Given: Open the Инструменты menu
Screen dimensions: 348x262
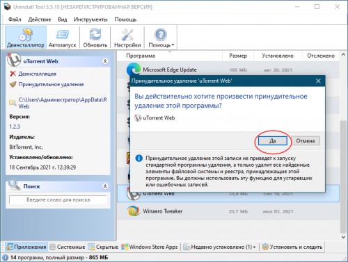Looking at the screenshot, I should pos(90,19).
